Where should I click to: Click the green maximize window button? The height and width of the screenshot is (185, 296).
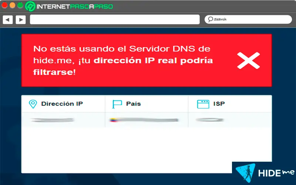coord(20,5)
